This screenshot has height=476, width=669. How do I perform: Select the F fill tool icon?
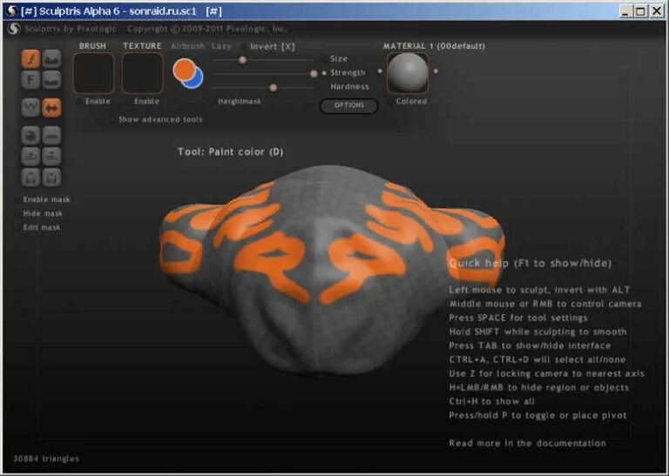pyautogui.click(x=30, y=80)
